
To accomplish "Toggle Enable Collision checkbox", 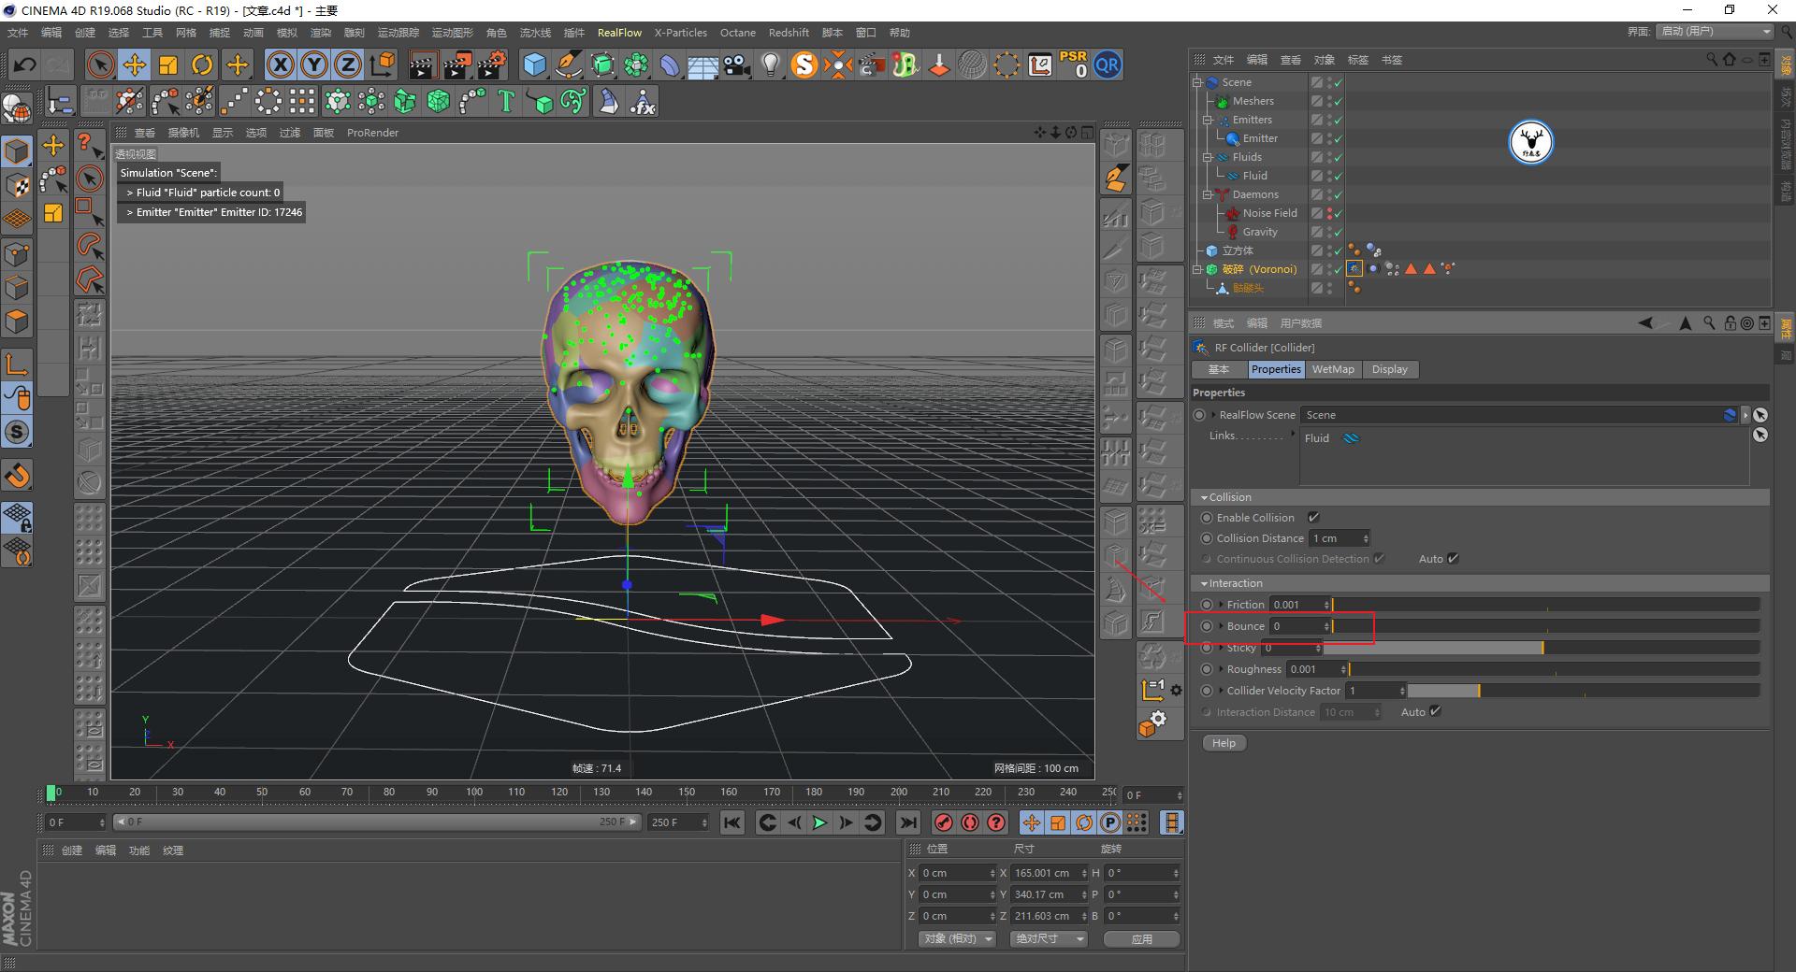I will (1313, 517).
